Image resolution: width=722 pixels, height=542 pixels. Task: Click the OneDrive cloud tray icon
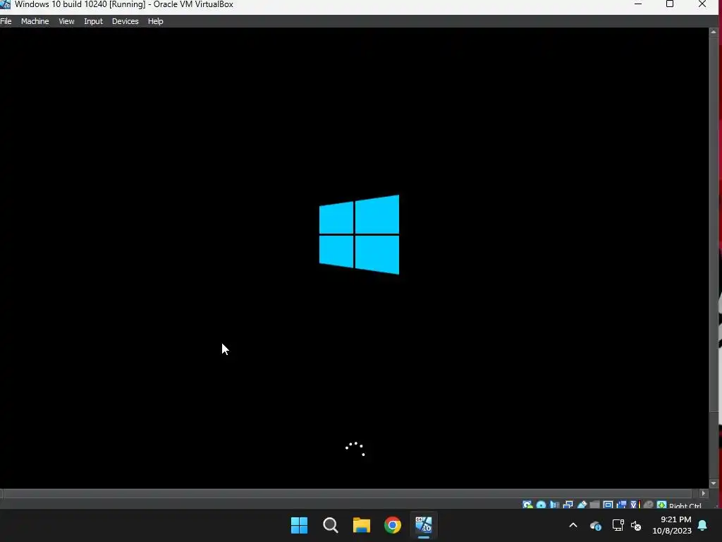(595, 525)
